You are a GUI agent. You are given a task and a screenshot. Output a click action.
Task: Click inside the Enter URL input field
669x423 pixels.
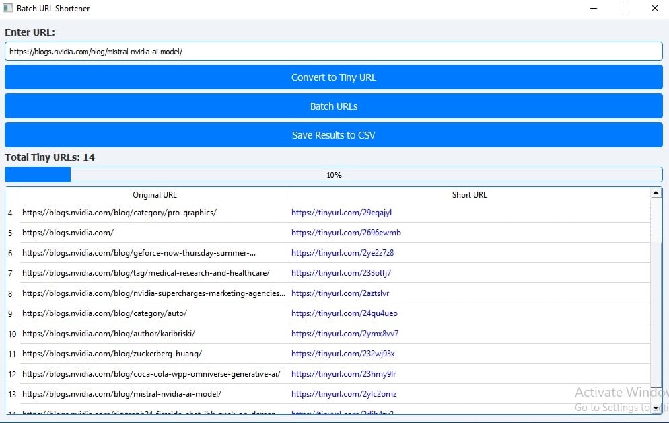[x=334, y=52]
